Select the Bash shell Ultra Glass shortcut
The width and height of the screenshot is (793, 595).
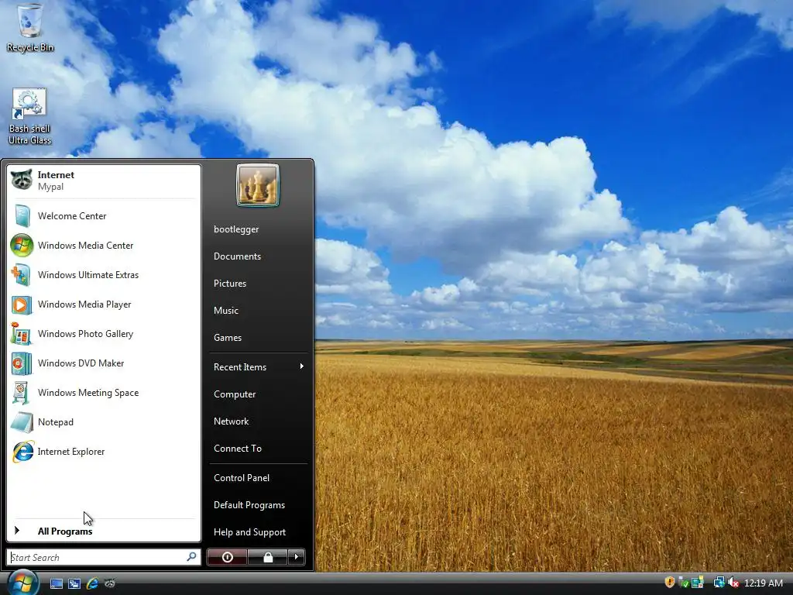pyautogui.click(x=29, y=116)
